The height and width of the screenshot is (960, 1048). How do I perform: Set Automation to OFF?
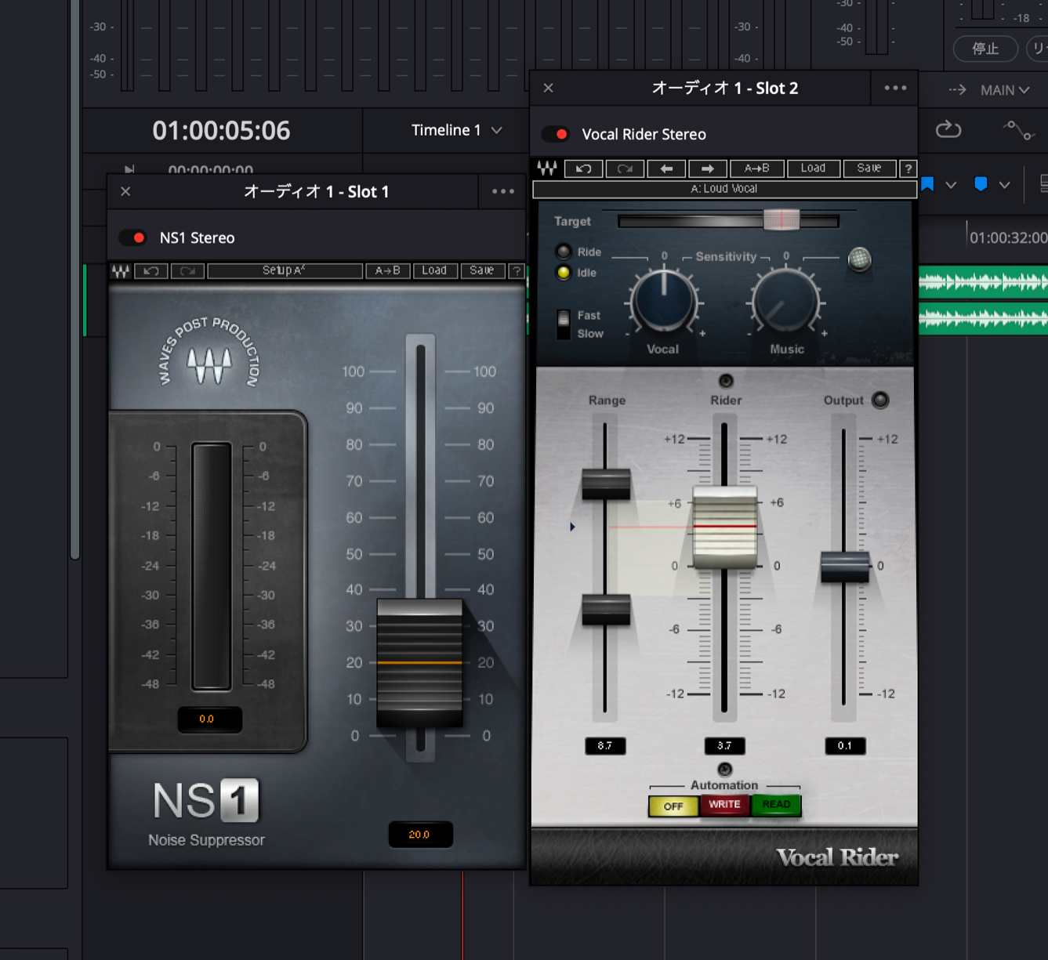click(673, 806)
